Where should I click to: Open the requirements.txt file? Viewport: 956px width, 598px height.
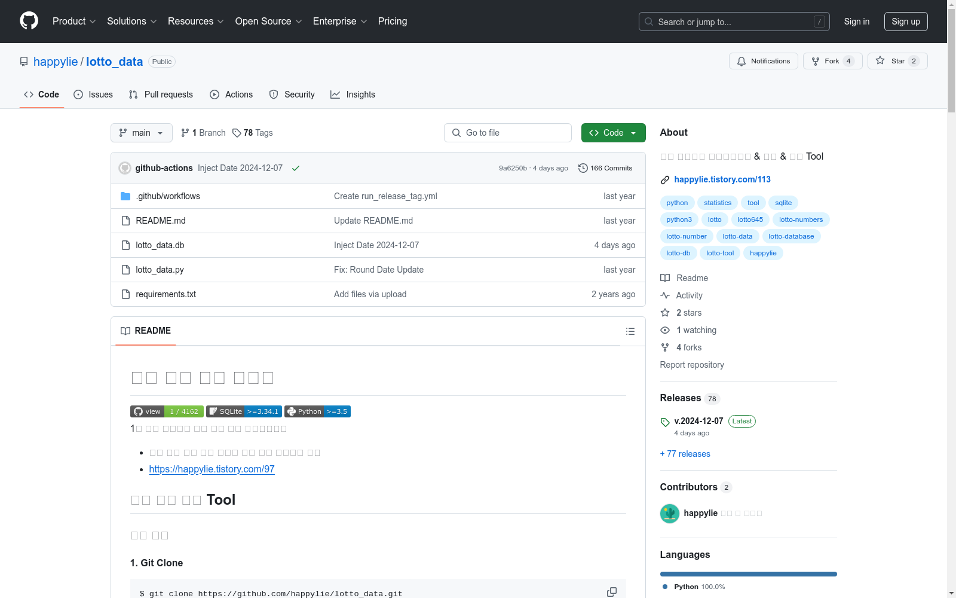point(166,294)
